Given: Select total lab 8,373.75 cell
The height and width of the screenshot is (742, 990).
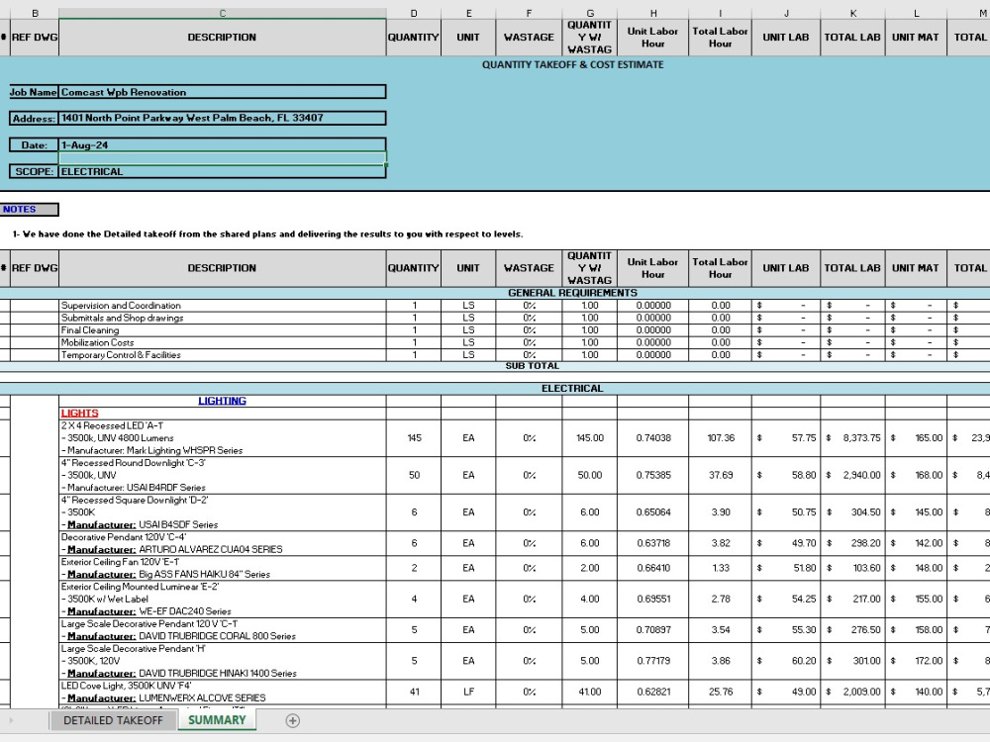Looking at the screenshot, I should point(853,438).
